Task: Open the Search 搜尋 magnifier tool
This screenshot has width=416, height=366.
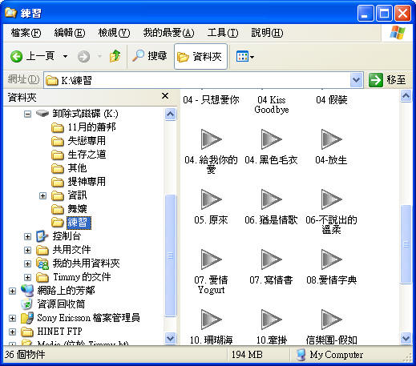Action: click(x=150, y=56)
